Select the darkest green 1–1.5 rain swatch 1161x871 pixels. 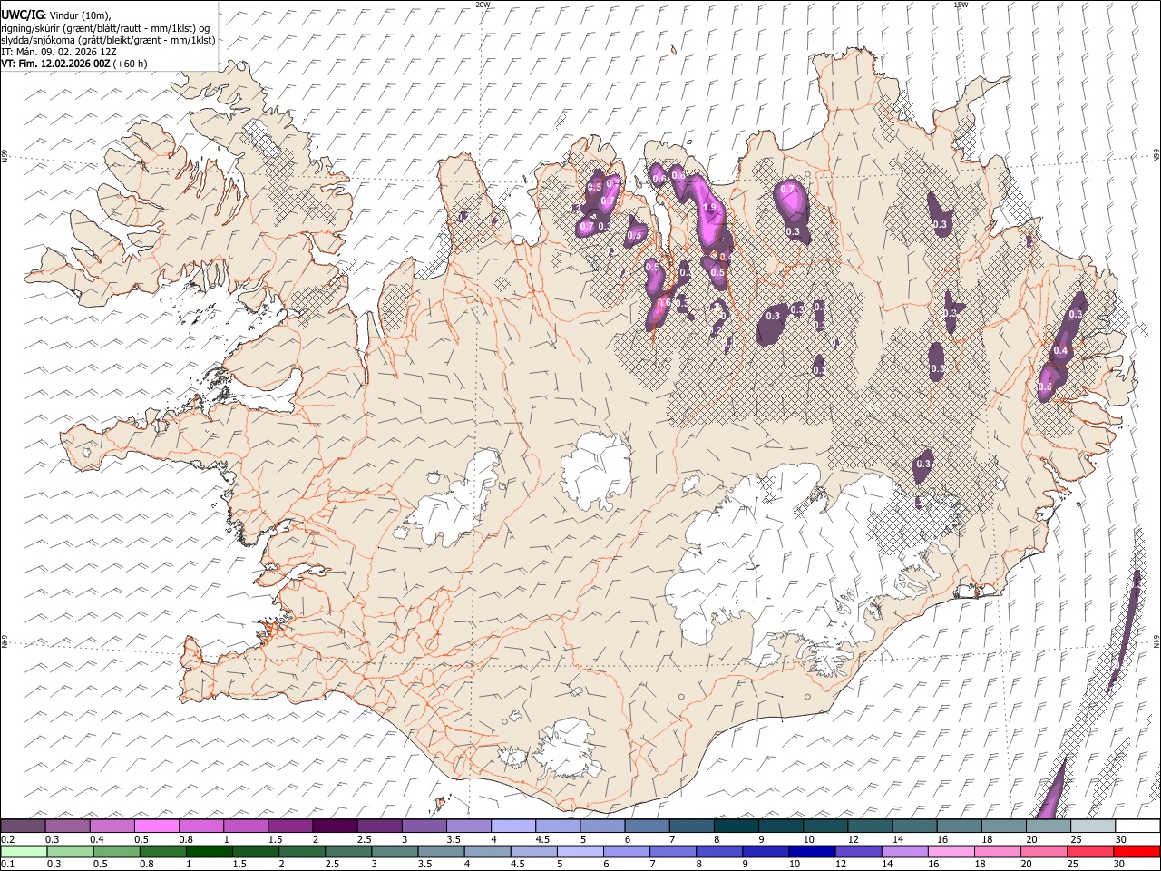tap(208, 851)
